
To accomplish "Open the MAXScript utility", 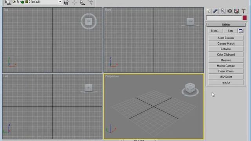I will 226,77.
